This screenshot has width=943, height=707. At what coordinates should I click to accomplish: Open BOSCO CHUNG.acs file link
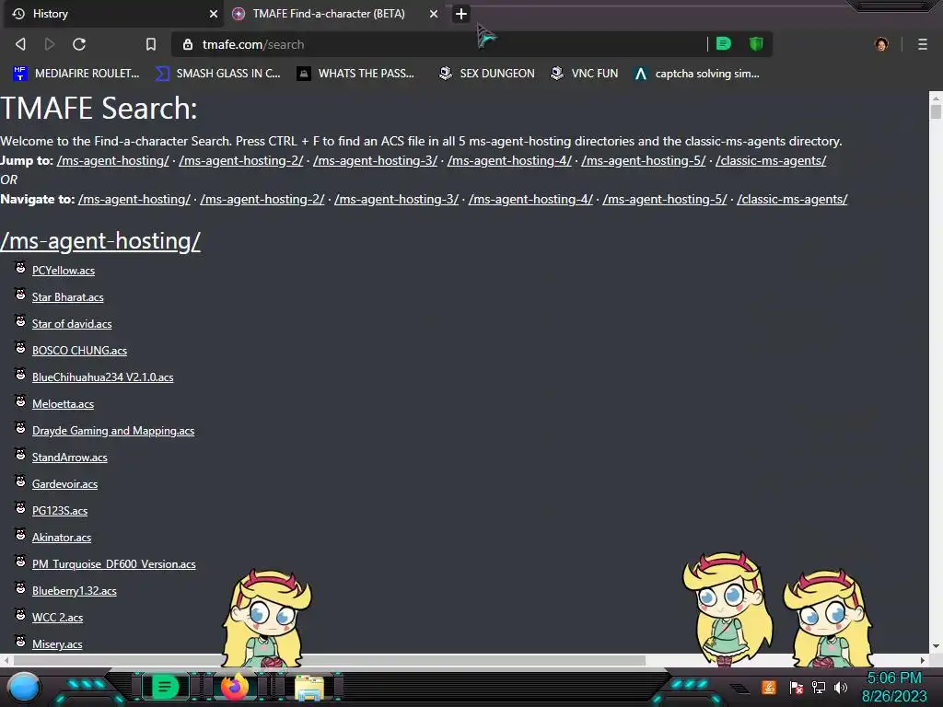click(79, 351)
